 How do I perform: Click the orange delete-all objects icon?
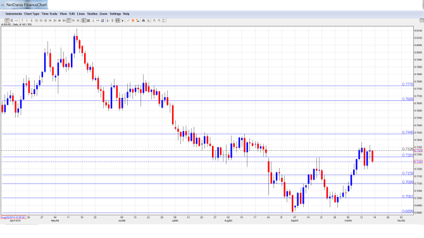[x=137, y=20]
